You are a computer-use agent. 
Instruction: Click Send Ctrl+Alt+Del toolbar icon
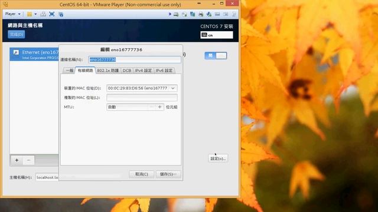pyautogui.click(x=43, y=14)
